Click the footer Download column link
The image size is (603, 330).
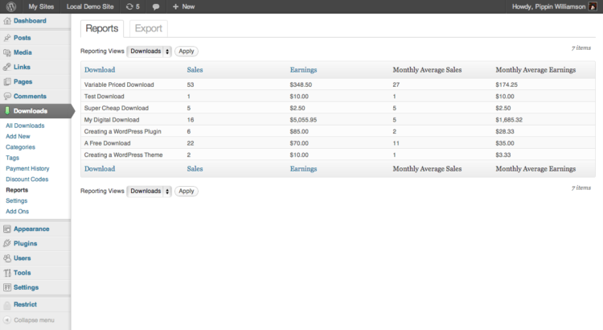pos(100,169)
